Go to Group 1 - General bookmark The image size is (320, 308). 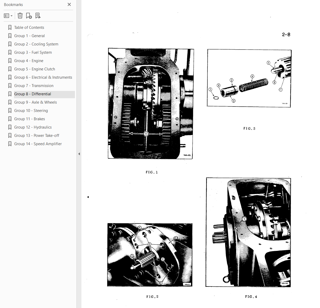30,36
